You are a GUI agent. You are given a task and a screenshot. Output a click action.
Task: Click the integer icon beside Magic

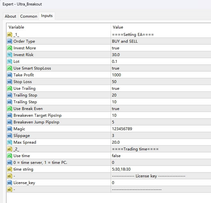point(9,129)
